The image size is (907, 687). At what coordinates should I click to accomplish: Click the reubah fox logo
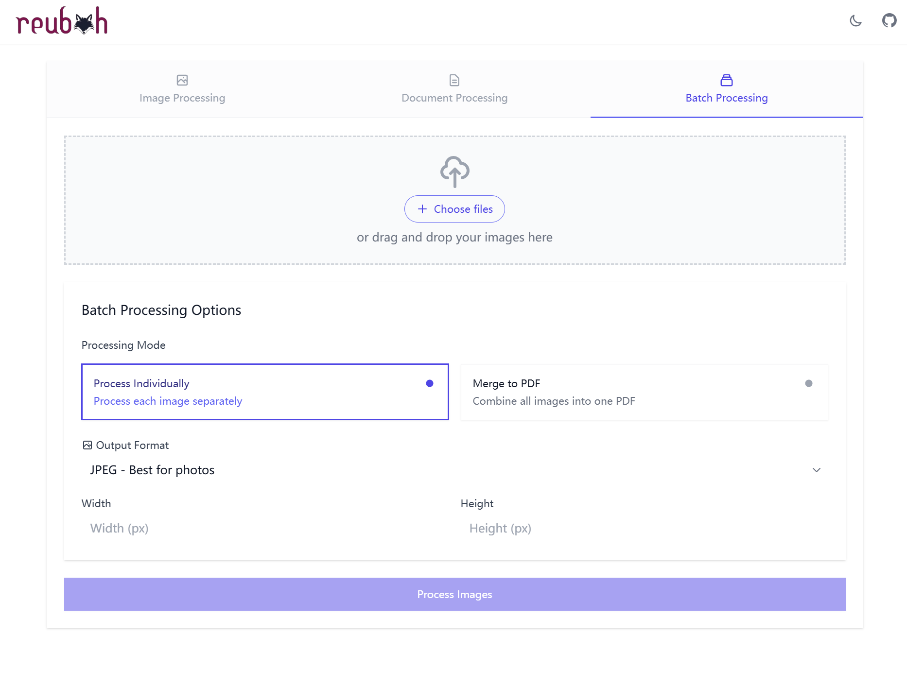point(62,21)
